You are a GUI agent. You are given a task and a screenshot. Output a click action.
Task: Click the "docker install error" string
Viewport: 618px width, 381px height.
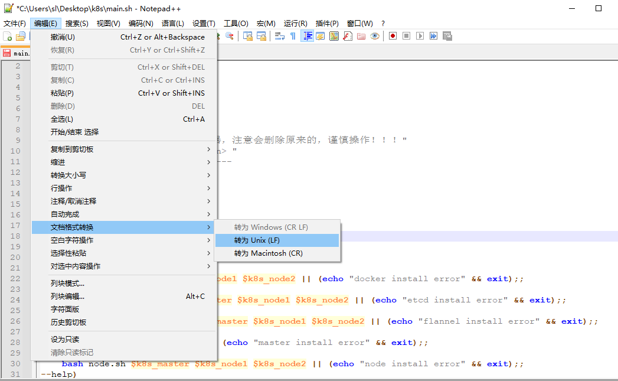pyautogui.click(x=407, y=279)
